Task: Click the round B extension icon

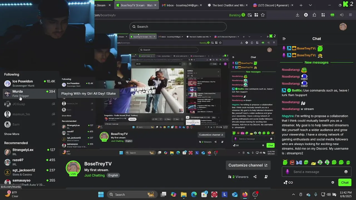Action: pos(306,15)
